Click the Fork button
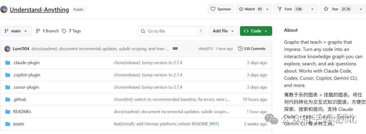This screenshot has width=366, height=134. [290, 9]
